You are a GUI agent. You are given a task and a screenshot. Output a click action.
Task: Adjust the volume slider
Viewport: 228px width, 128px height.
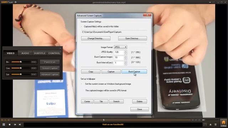click(212, 120)
